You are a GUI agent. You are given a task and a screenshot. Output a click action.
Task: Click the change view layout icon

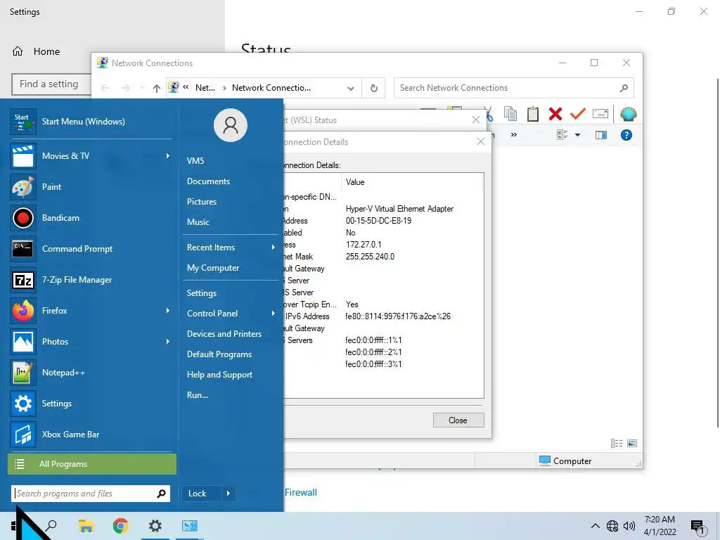[562, 135]
